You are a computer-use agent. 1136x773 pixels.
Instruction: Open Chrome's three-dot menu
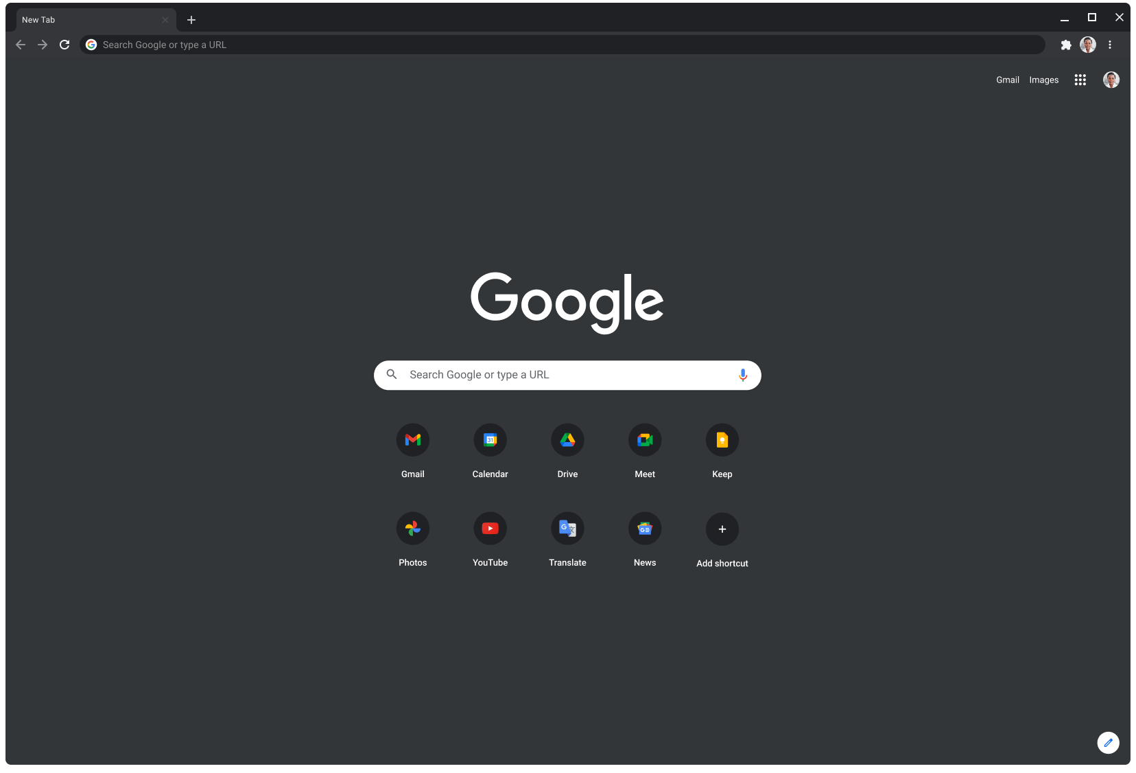pyautogui.click(x=1109, y=45)
